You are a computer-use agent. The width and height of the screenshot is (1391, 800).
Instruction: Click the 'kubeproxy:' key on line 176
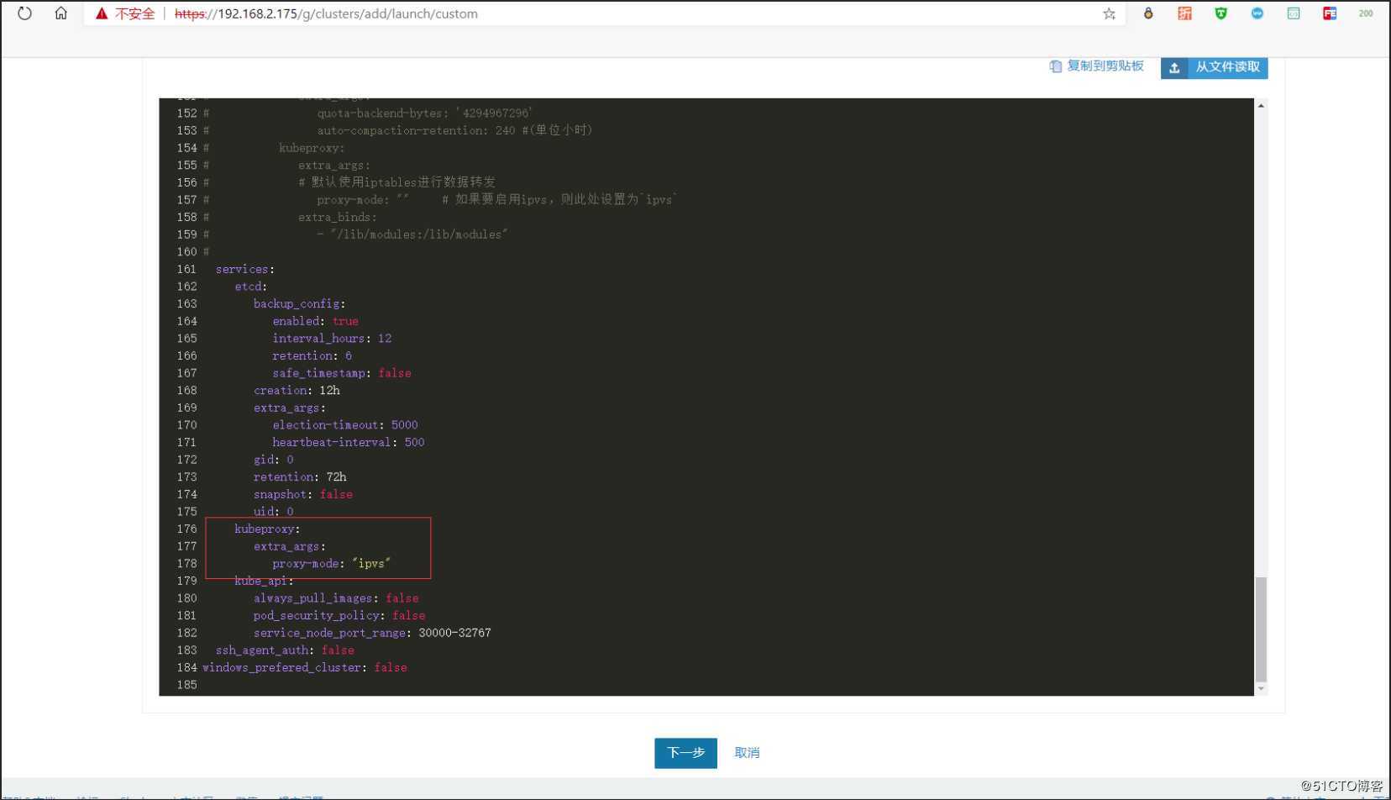pyautogui.click(x=267, y=529)
